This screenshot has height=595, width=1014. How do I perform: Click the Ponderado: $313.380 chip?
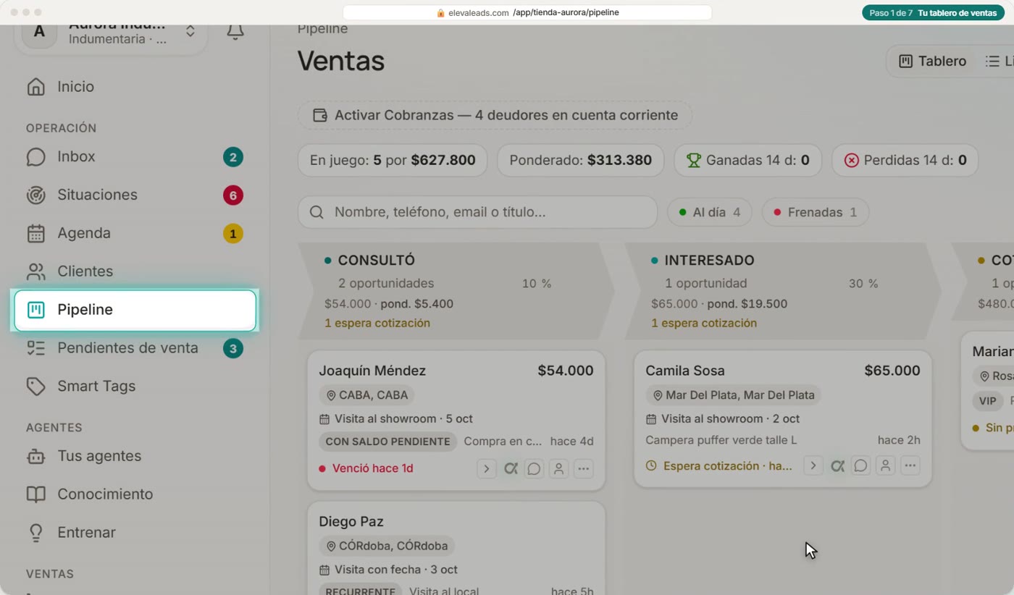pos(580,161)
